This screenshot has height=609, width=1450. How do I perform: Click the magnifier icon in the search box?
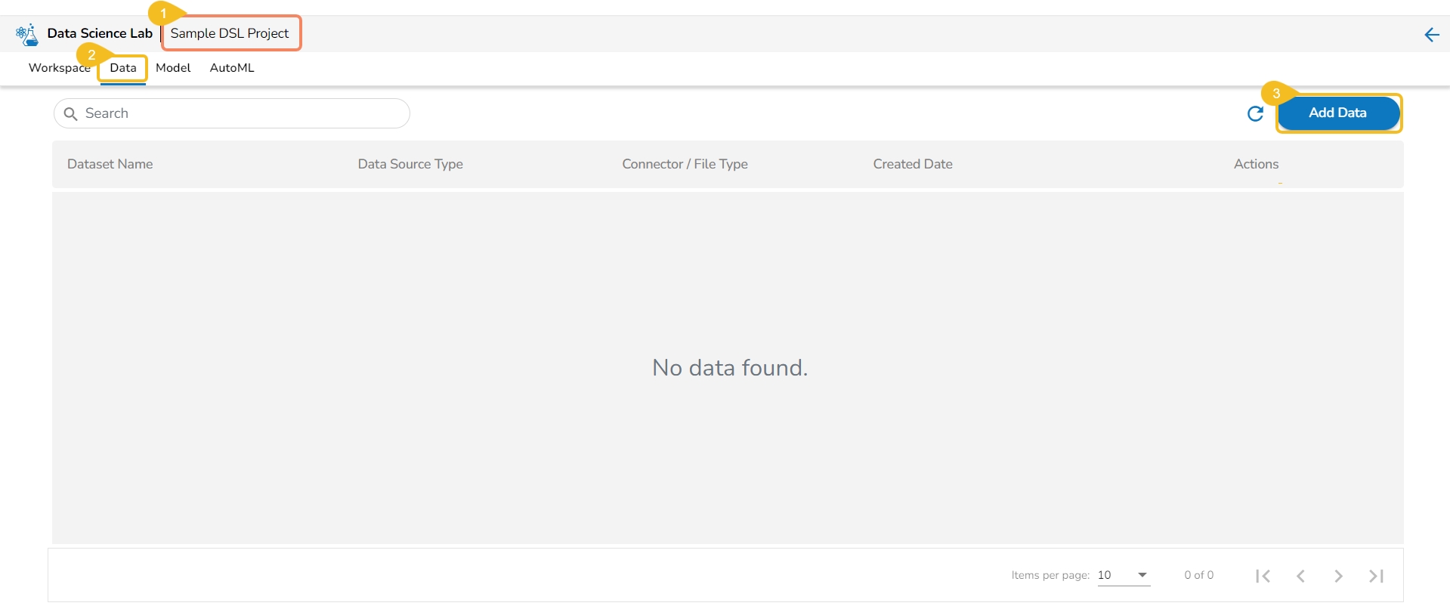coord(71,114)
